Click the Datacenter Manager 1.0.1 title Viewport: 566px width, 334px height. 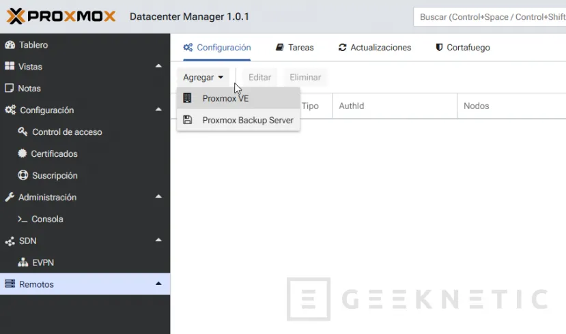click(x=190, y=16)
